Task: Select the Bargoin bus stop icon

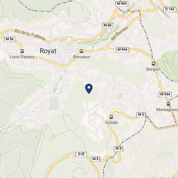Action: (153, 63)
